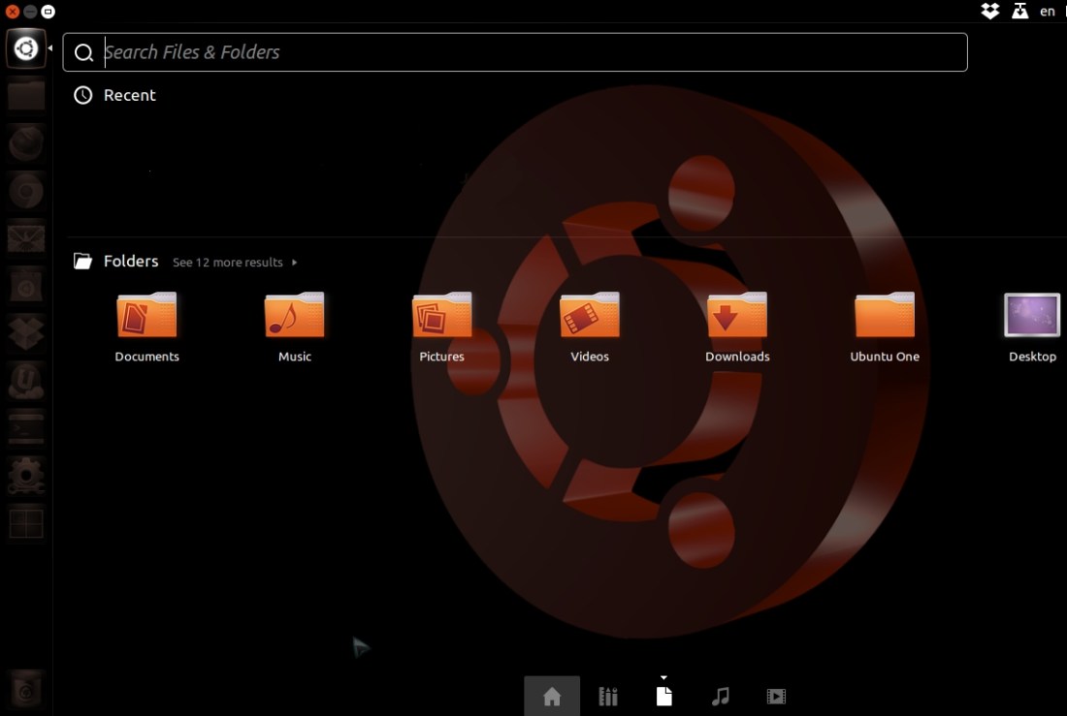Launch Firefox from the launcher
The image size is (1067, 716).
[25, 142]
